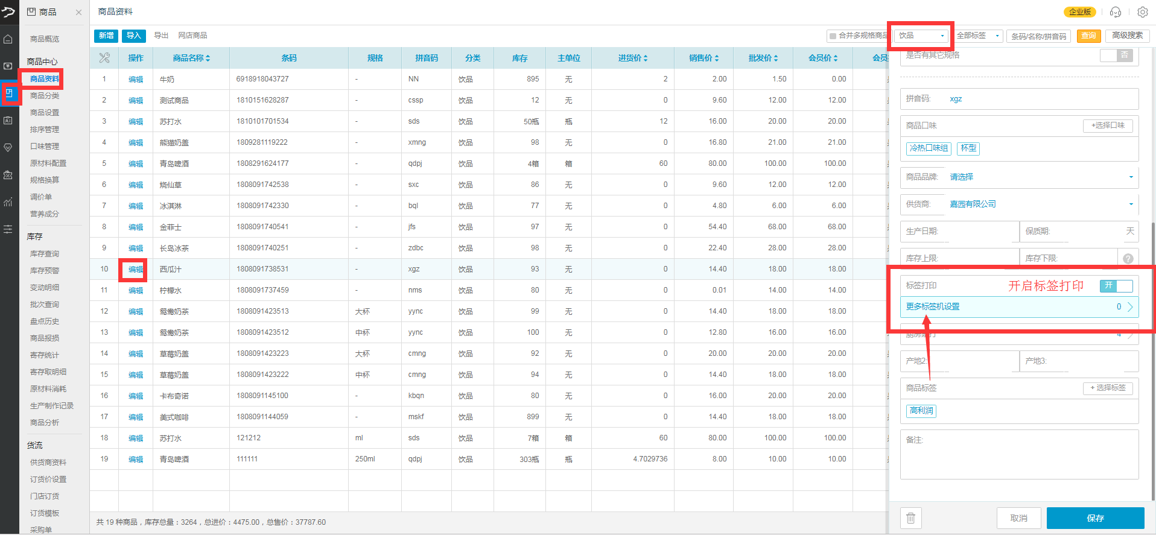The width and height of the screenshot is (1156, 535).
Task: Check the 合并多规格商品 checkbox
Action: pos(833,36)
